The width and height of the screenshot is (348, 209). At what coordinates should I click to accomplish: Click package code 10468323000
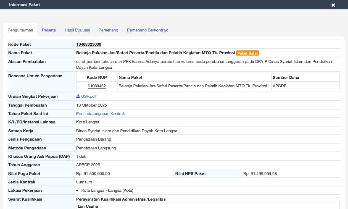[88, 44]
